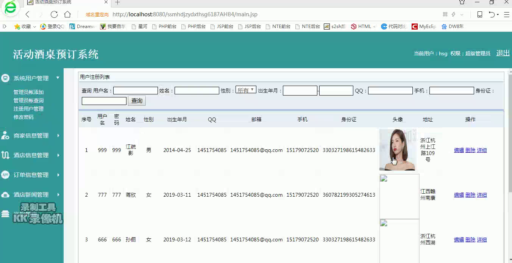Image resolution: width=512 pixels, height=263 pixels.
Task: Log out using 退出 link
Action: 503,53
